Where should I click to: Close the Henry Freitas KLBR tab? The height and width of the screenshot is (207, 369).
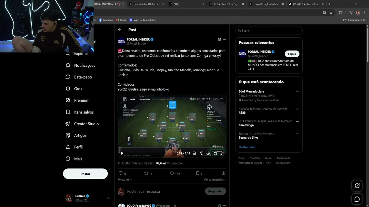163,4
